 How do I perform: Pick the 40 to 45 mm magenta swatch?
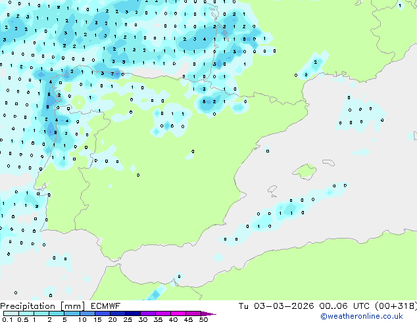click(x=178, y=313)
